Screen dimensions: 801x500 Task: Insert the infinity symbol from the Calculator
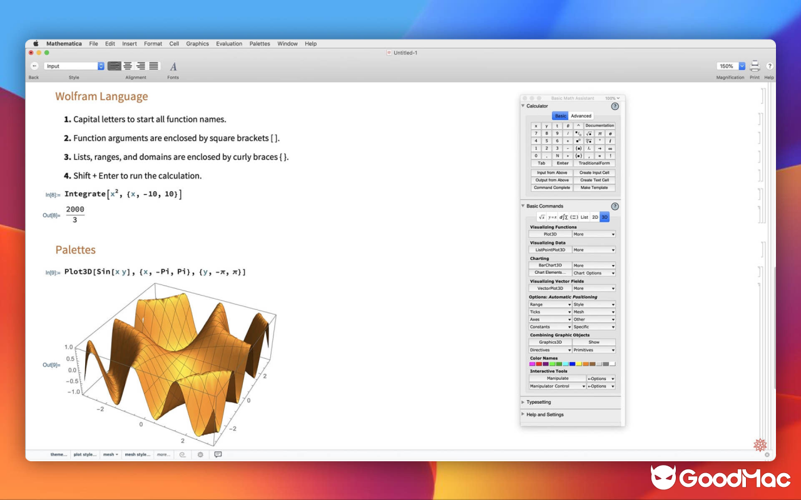tap(610, 149)
